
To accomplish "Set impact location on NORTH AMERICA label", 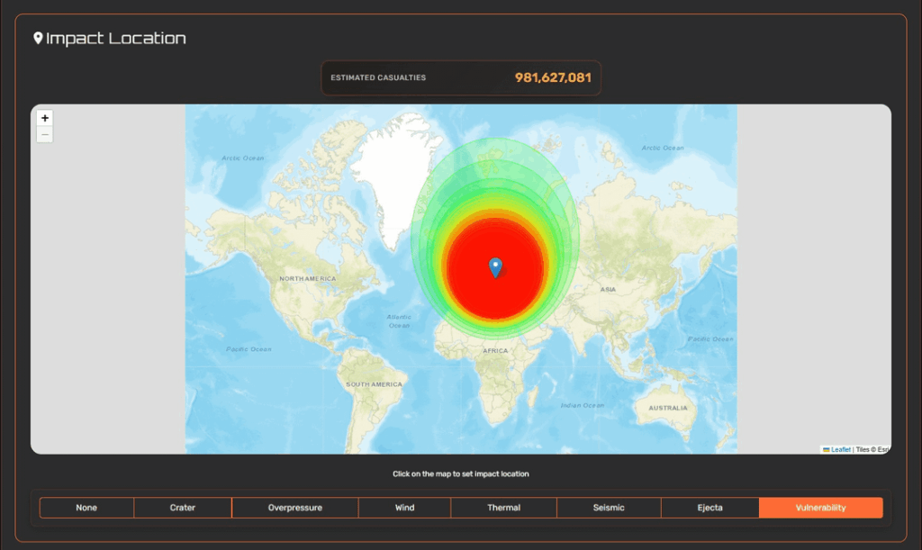I will [x=308, y=278].
